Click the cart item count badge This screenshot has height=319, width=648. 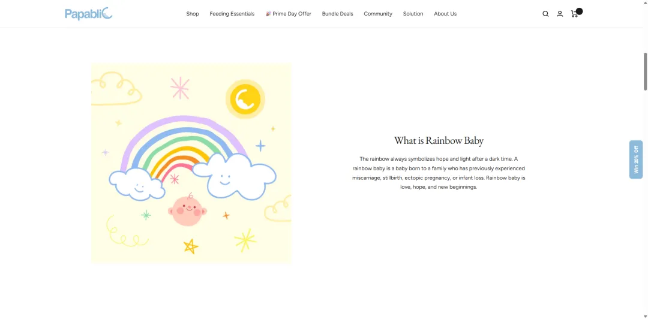point(580,11)
